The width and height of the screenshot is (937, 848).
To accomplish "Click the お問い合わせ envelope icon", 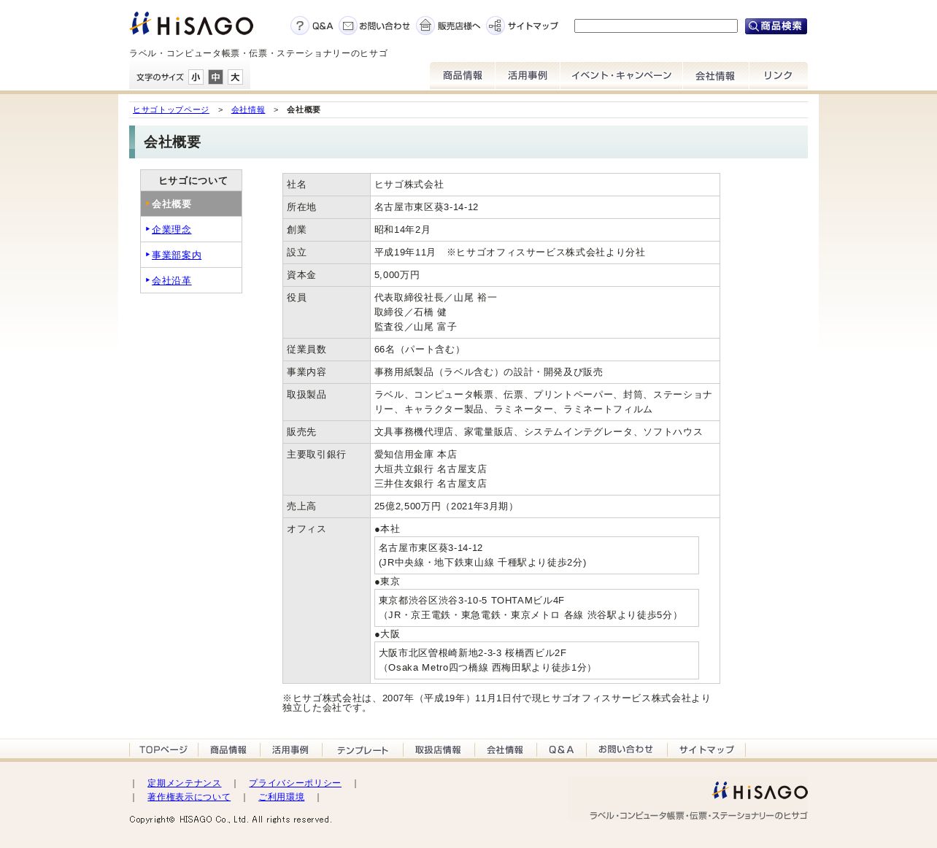I will point(348,26).
